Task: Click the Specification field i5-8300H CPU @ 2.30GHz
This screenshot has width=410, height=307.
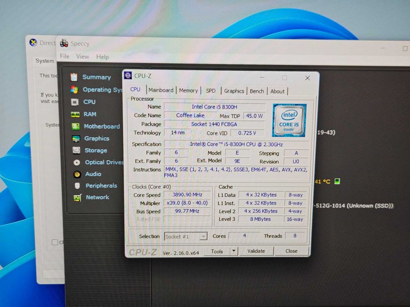Action: pos(236,144)
